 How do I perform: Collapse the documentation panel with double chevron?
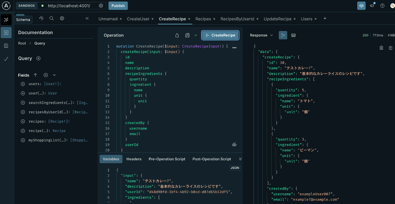click(x=87, y=18)
